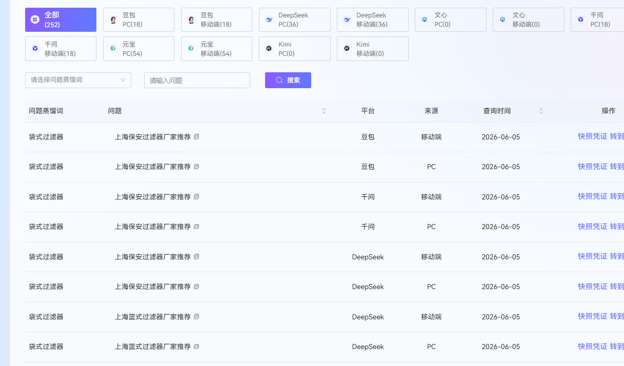Sort by the 问题 column arrows
Viewport: 624px width, 366px height.
(324, 111)
